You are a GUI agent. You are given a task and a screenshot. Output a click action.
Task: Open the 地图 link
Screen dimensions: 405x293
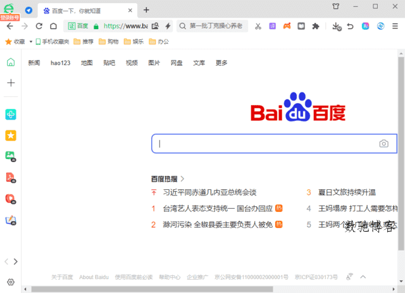(x=87, y=63)
